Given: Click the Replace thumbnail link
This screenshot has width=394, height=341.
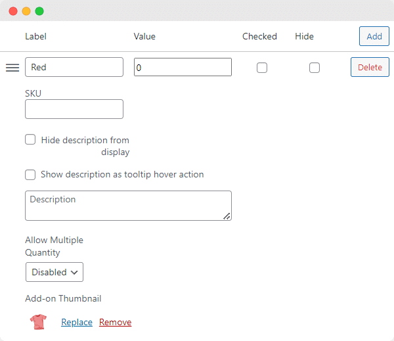Looking at the screenshot, I should tap(77, 322).
